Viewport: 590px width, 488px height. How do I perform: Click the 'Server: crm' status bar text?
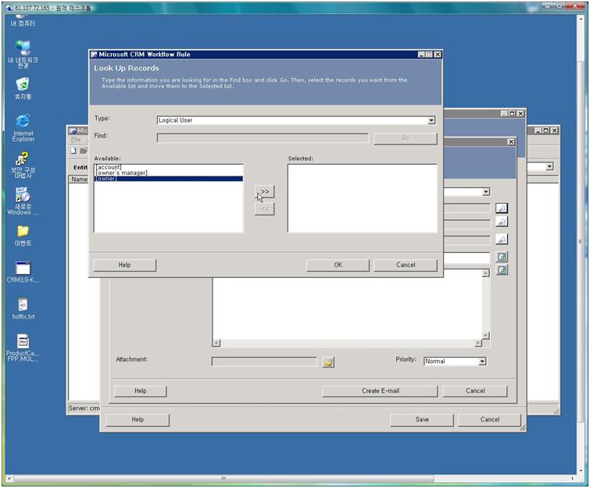click(x=84, y=408)
